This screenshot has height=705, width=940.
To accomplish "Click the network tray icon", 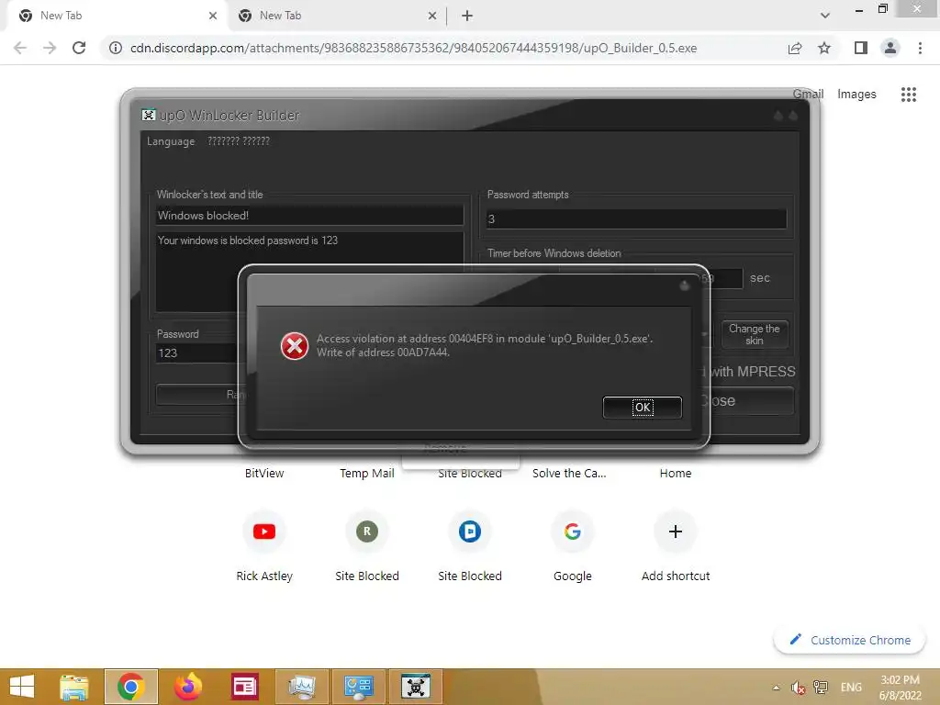I will point(821,688).
